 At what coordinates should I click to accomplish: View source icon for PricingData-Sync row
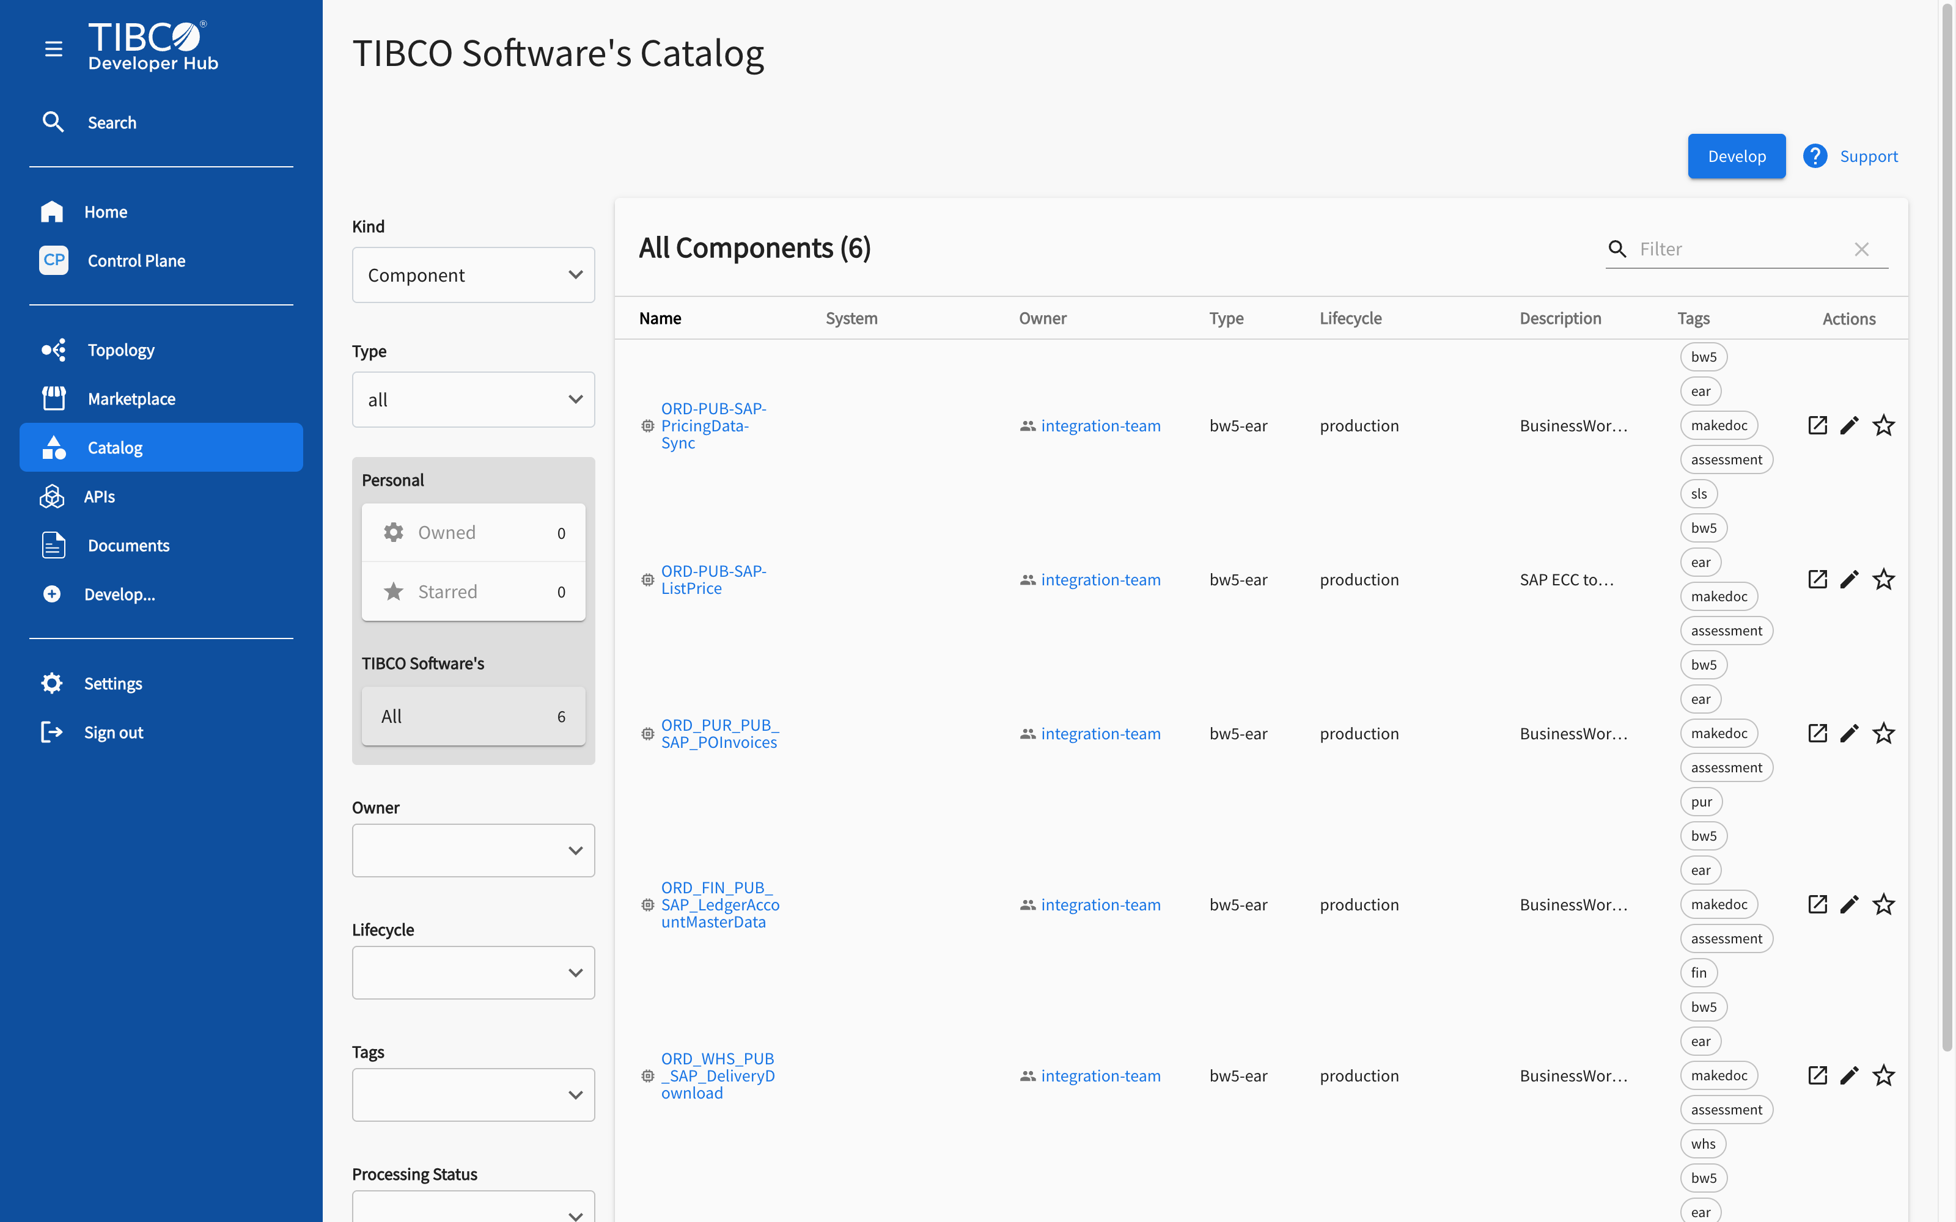(1817, 425)
